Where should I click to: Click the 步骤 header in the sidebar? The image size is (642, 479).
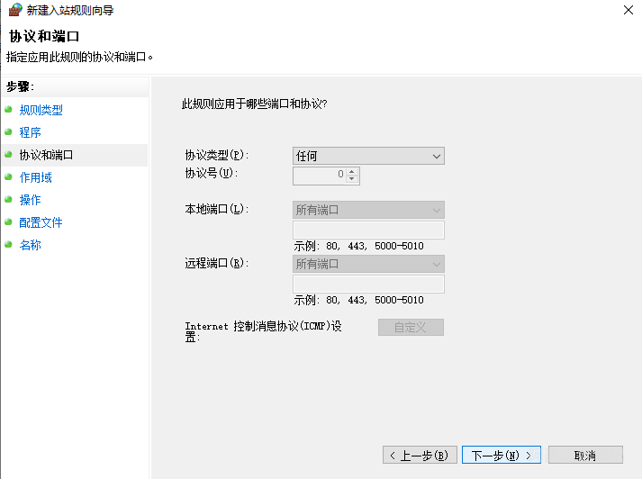(x=20, y=86)
